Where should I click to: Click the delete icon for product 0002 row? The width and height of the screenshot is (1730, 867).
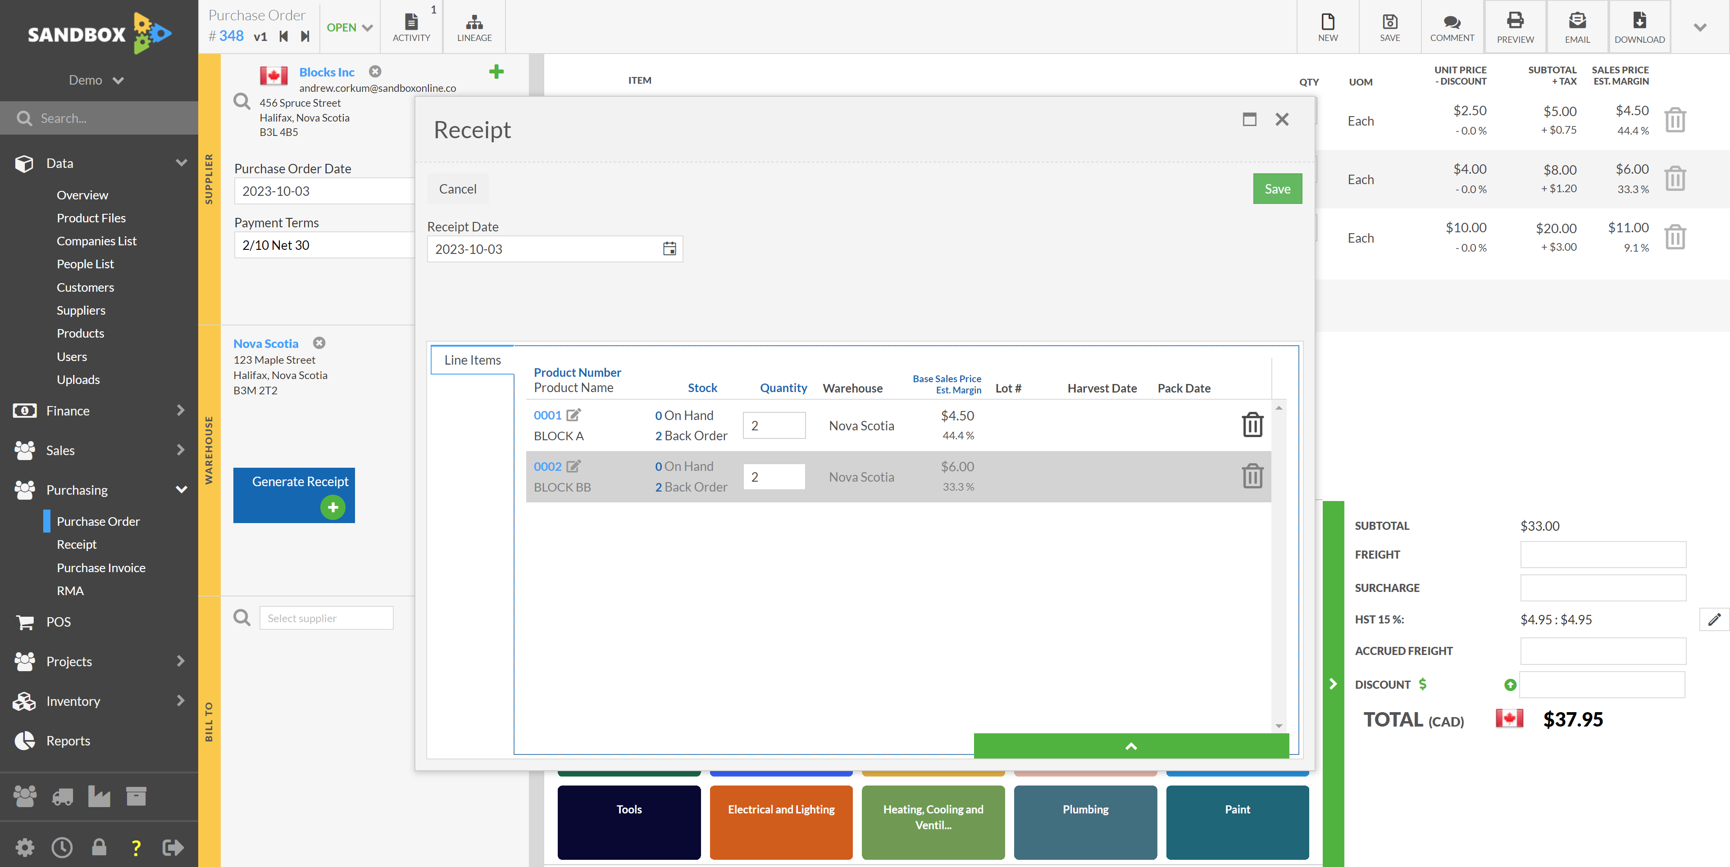[x=1252, y=475]
